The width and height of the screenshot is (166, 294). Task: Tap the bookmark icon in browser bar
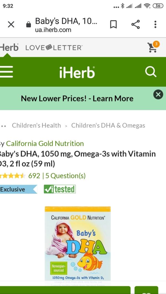[x=113, y=24]
